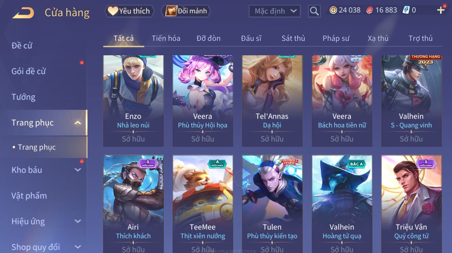Tap the plus icon to add currency
This screenshot has height=253, width=452.
[x=441, y=10]
